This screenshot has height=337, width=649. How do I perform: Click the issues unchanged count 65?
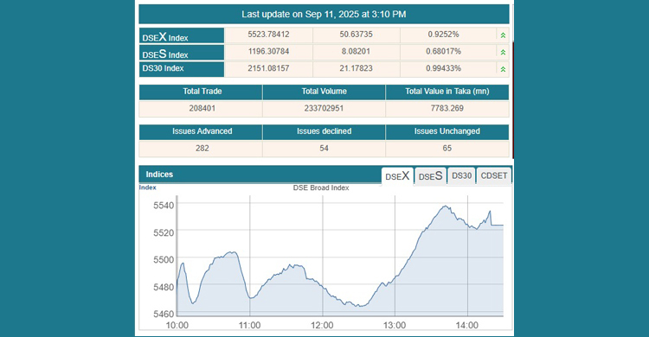[x=447, y=148]
